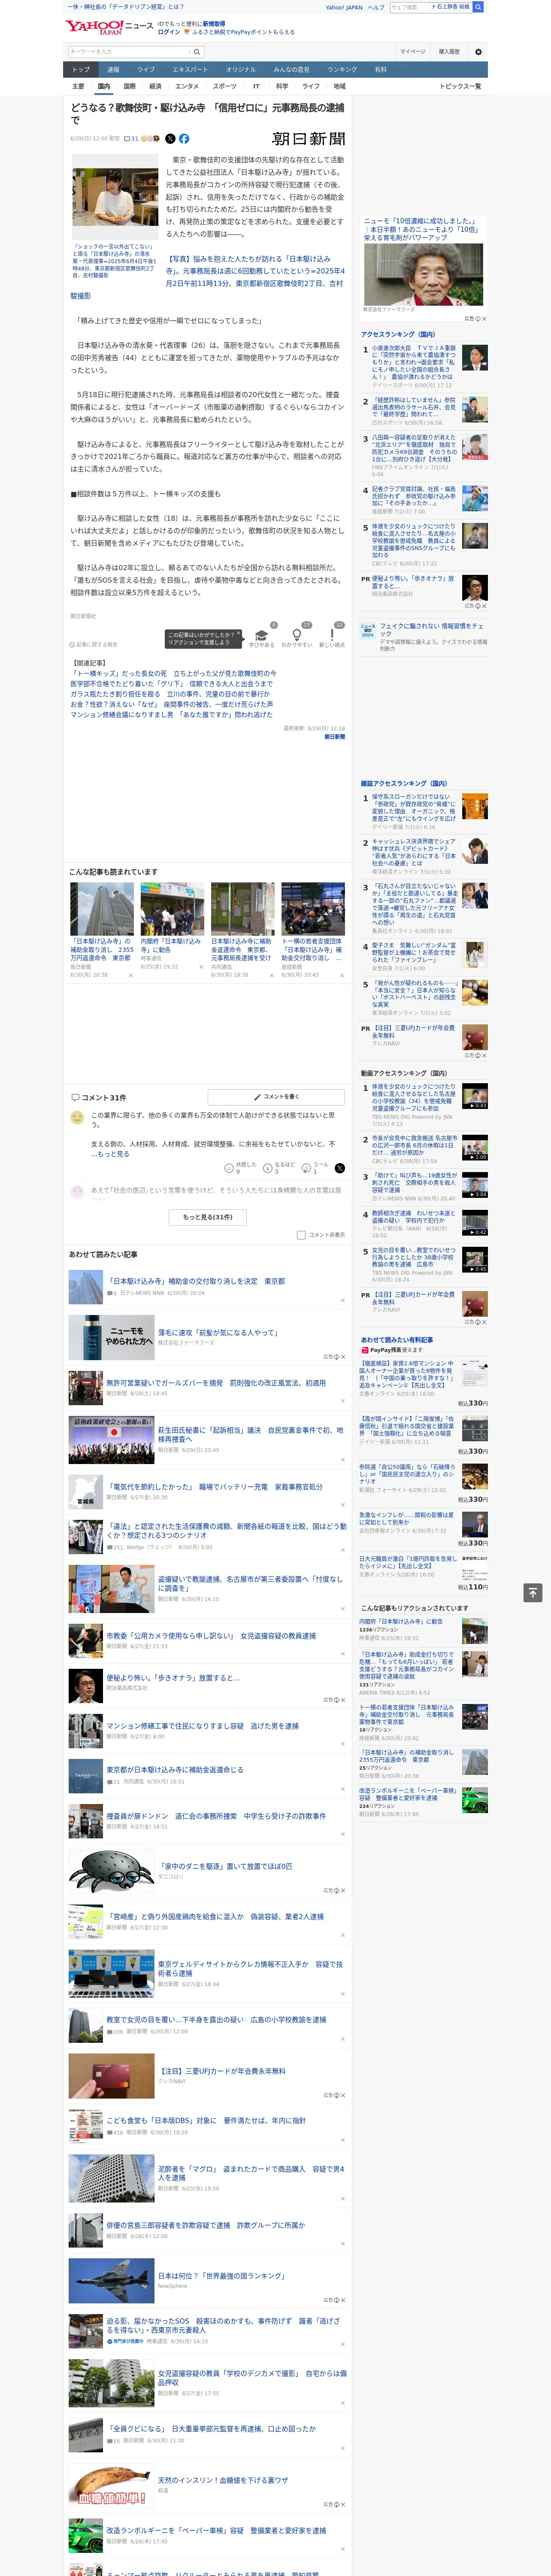Share the article on Facebook

184,139
